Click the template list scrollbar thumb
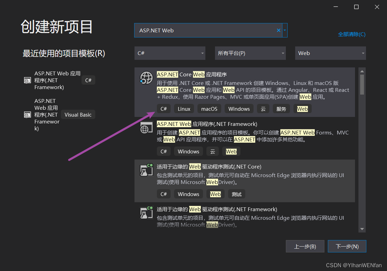The height and width of the screenshot is (271, 387). pos(362,85)
